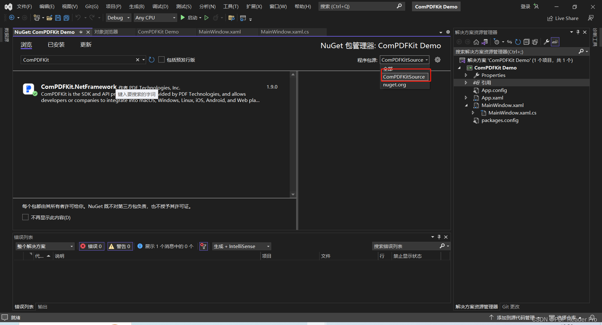The image size is (602, 325).
Task: Open the 工具(T) menu
Action: pos(231,7)
